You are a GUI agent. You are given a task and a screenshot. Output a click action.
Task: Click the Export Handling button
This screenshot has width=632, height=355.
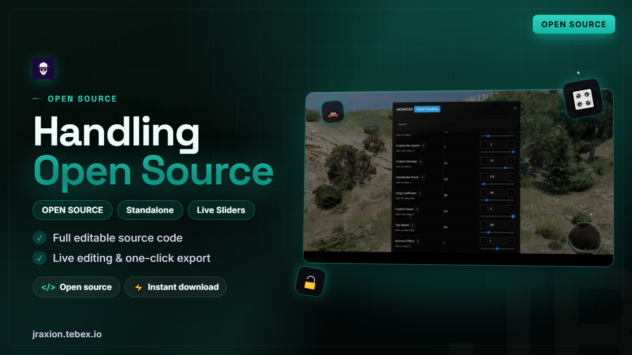[427, 109]
